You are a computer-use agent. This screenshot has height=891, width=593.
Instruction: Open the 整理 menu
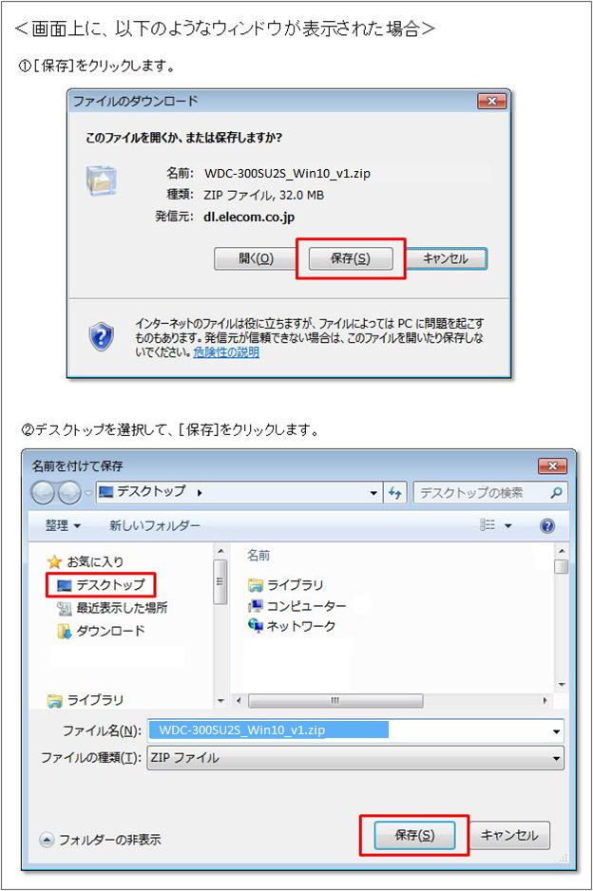pos(63,525)
